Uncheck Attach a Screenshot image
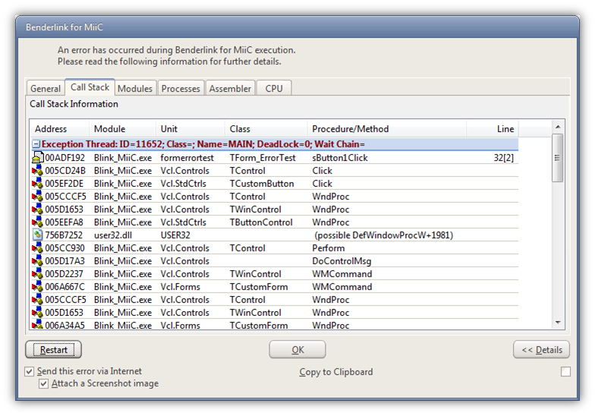The image size is (595, 416). [44, 384]
